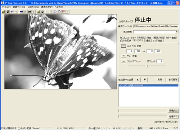Click the butterfly image preview
The width and height of the screenshot is (180, 130).
pyautogui.click(x=60, y=52)
